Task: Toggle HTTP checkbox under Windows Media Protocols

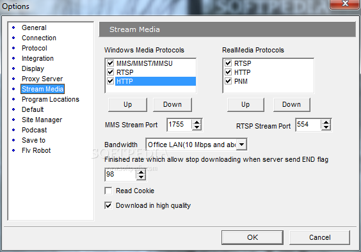Action: coord(111,81)
